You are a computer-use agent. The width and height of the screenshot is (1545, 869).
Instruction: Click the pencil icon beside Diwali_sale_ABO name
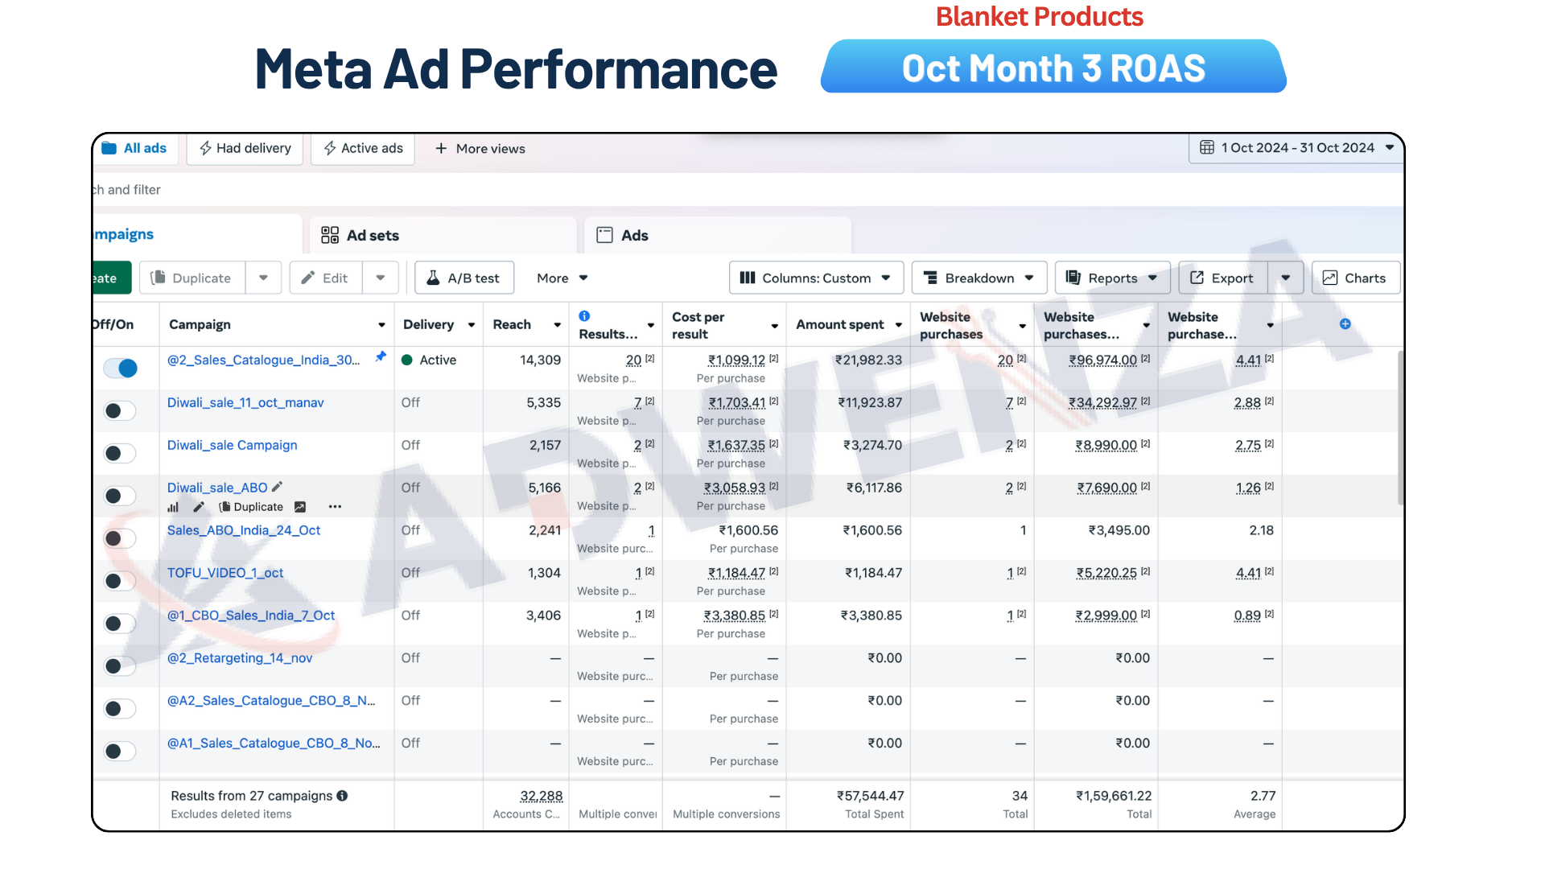(278, 487)
